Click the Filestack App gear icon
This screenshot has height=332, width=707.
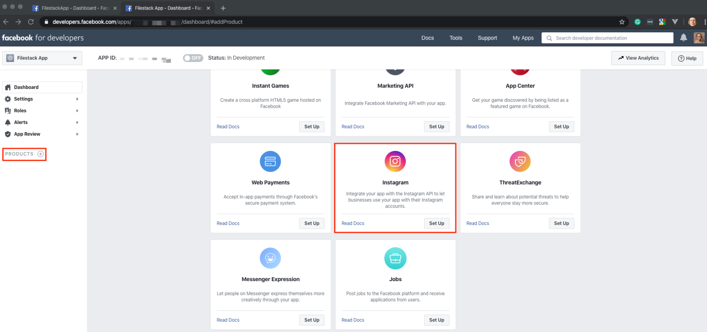[x=10, y=58]
